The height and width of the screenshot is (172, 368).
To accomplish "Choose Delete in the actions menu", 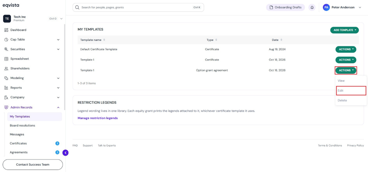I will pos(351,100).
